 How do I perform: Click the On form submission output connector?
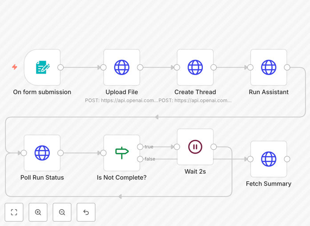tap(60, 67)
